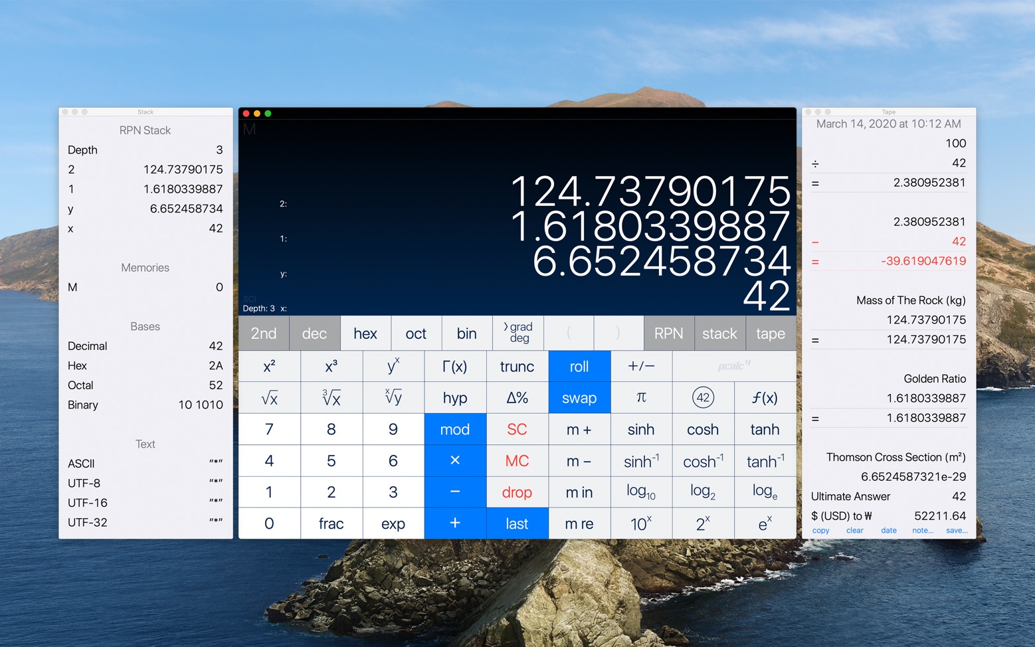
Task: Click the inverse sinh key
Action: coord(641,460)
